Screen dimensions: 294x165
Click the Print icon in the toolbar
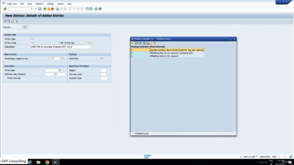coord(58,9)
